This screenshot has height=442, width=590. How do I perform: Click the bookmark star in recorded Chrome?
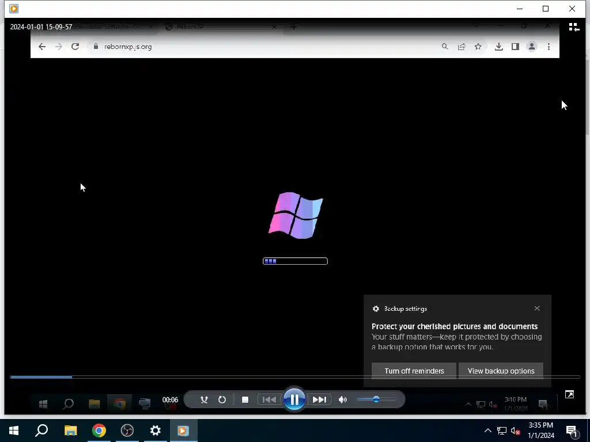tap(478, 47)
